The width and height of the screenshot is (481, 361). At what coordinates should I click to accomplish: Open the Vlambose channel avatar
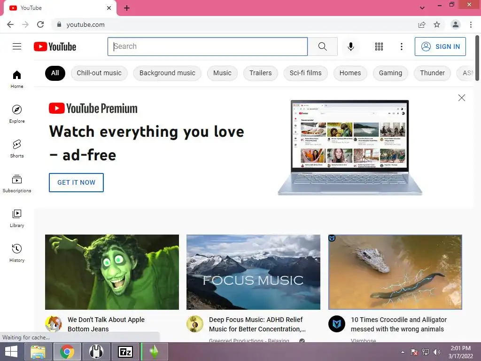(336, 323)
